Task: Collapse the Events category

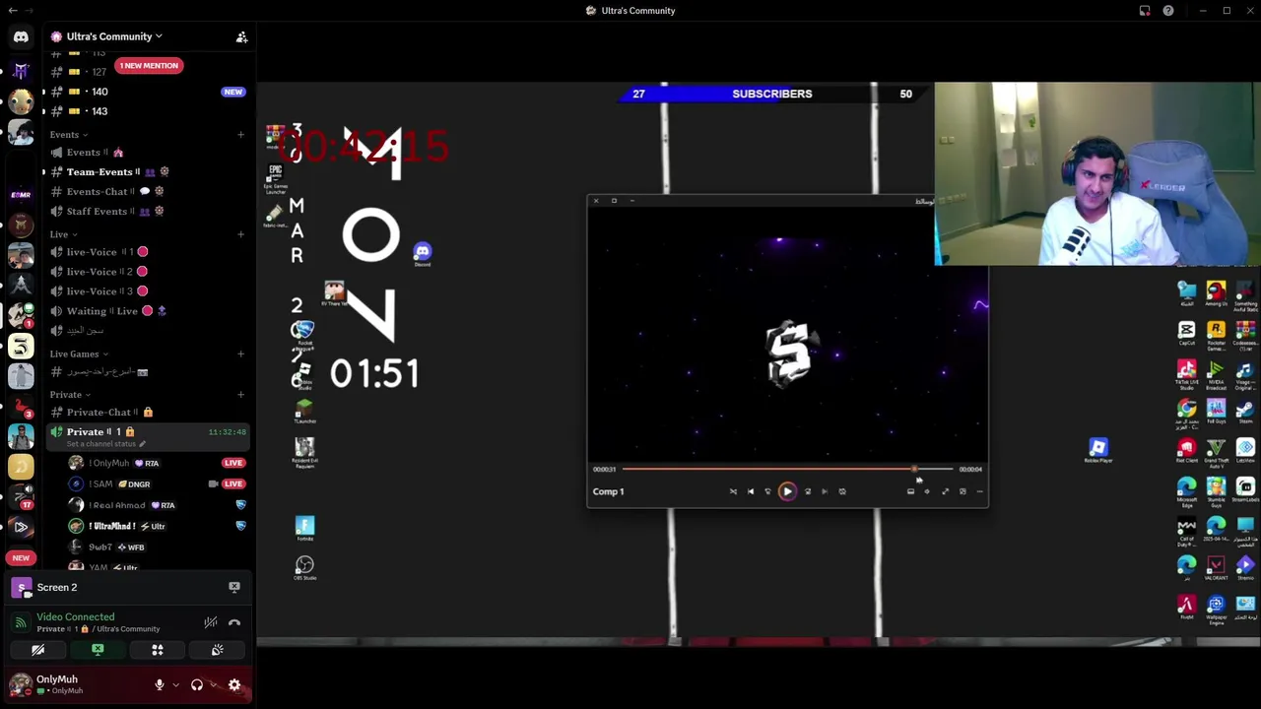Action: tap(69, 135)
